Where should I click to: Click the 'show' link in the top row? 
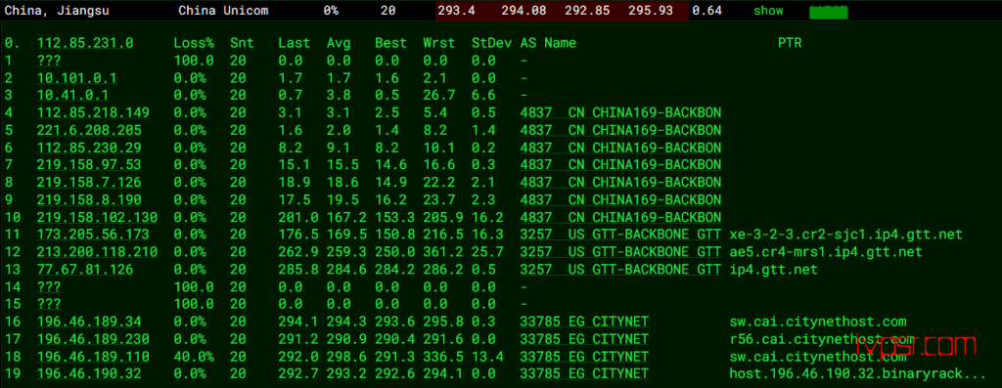pyautogui.click(x=768, y=11)
